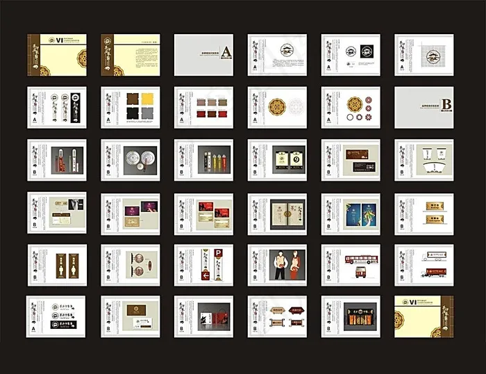Open the staff uniforms page thumbnail

pos(277,265)
